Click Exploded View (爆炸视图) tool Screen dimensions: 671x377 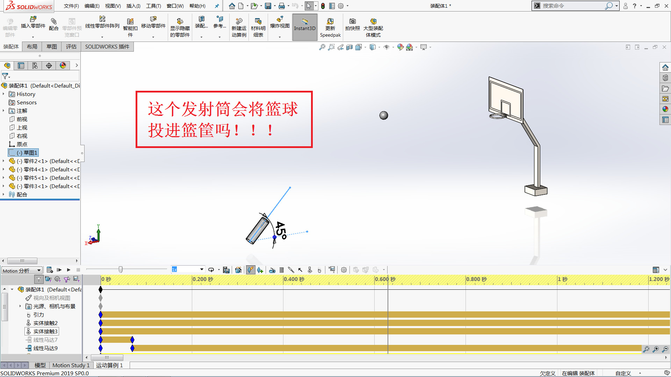pos(280,23)
